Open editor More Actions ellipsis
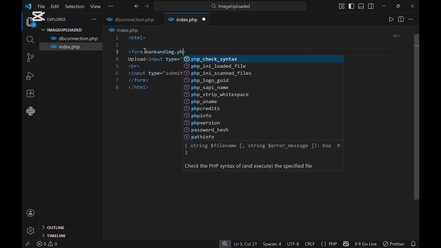This screenshot has width=441, height=248. pos(410,19)
